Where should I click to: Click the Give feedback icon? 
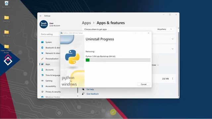(x=83, y=94)
